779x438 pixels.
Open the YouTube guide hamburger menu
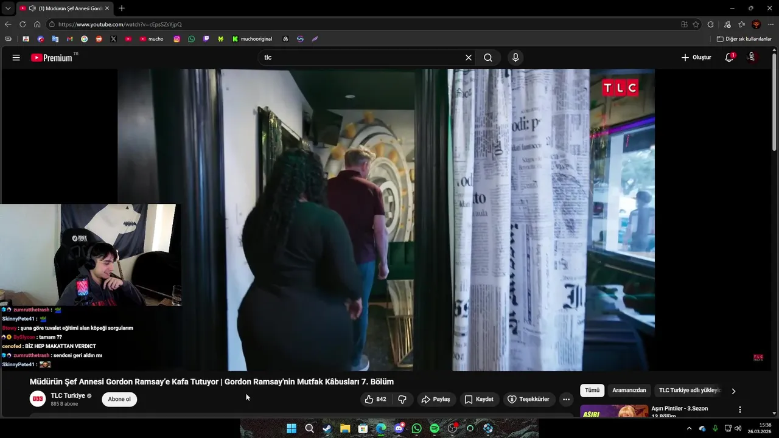[16, 58]
